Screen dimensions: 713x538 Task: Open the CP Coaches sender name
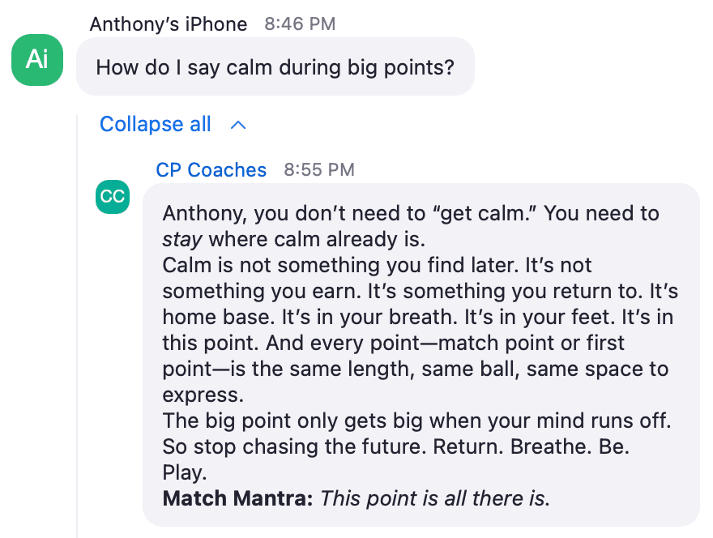coord(211,169)
